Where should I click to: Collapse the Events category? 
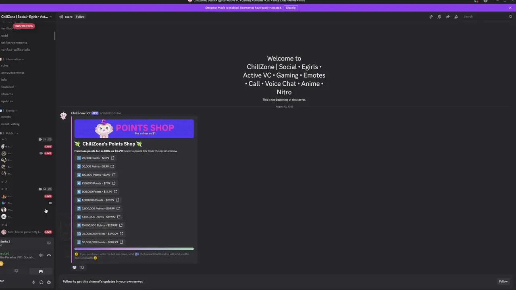point(10,110)
